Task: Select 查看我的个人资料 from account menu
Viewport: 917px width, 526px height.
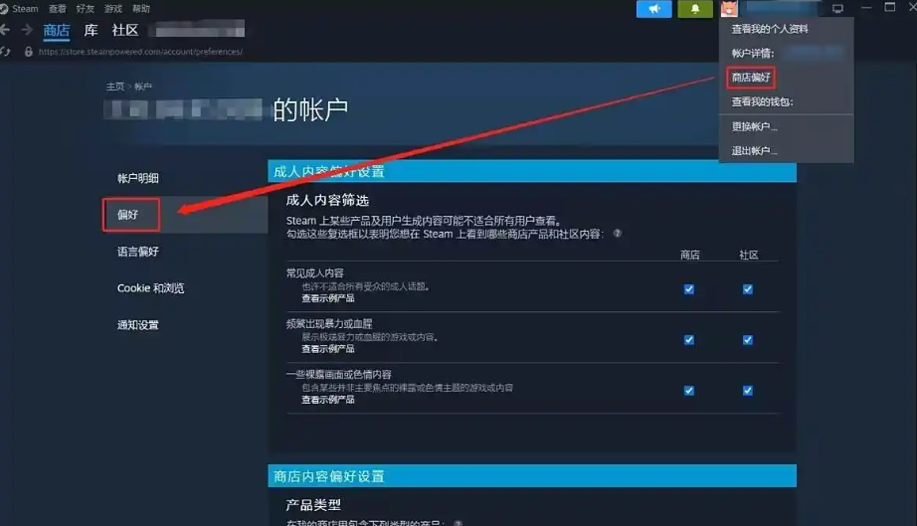Action: click(770, 29)
